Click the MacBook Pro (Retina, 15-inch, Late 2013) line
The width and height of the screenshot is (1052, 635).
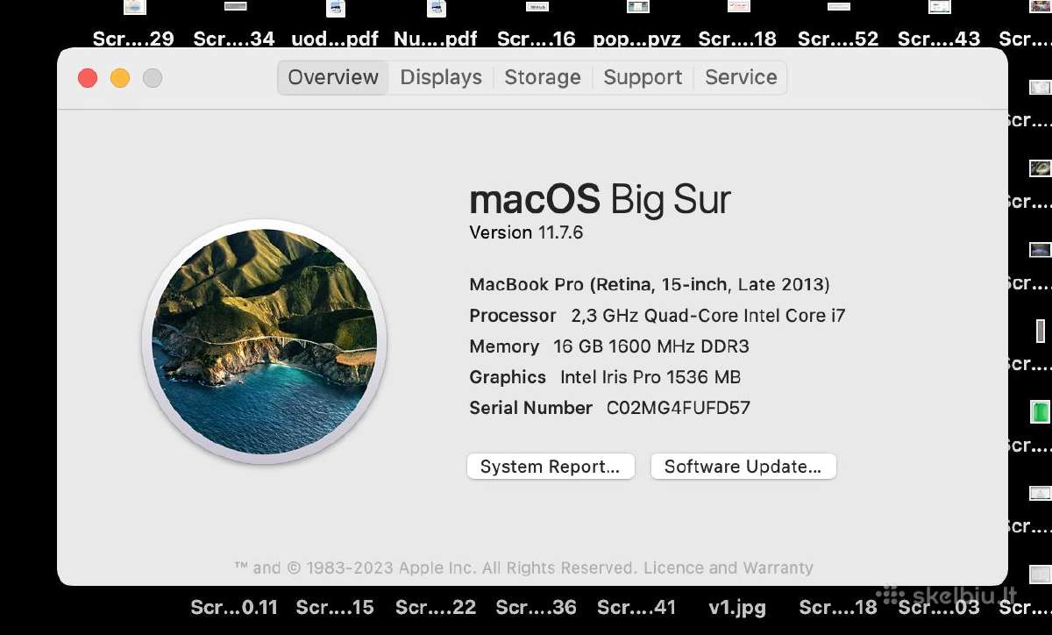(650, 284)
